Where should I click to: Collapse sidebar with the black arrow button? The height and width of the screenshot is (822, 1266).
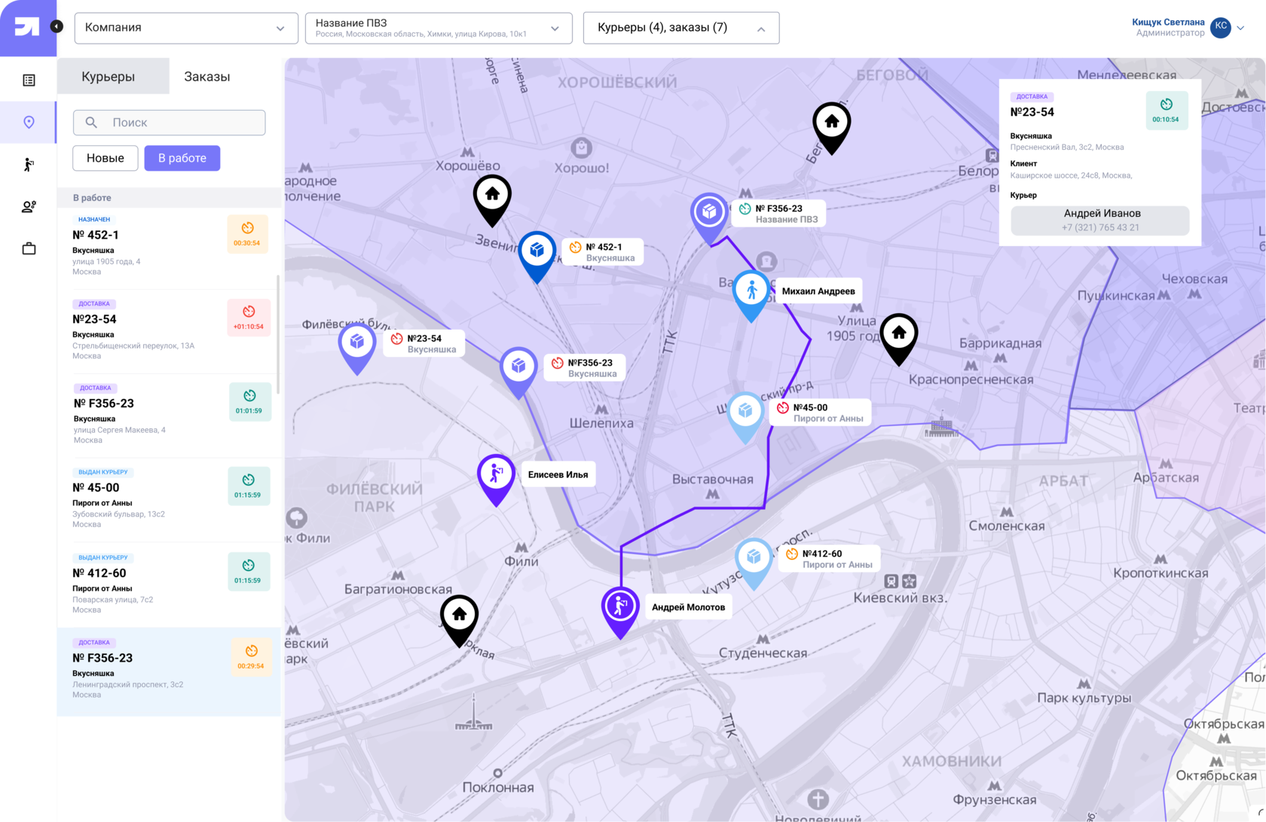57,27
